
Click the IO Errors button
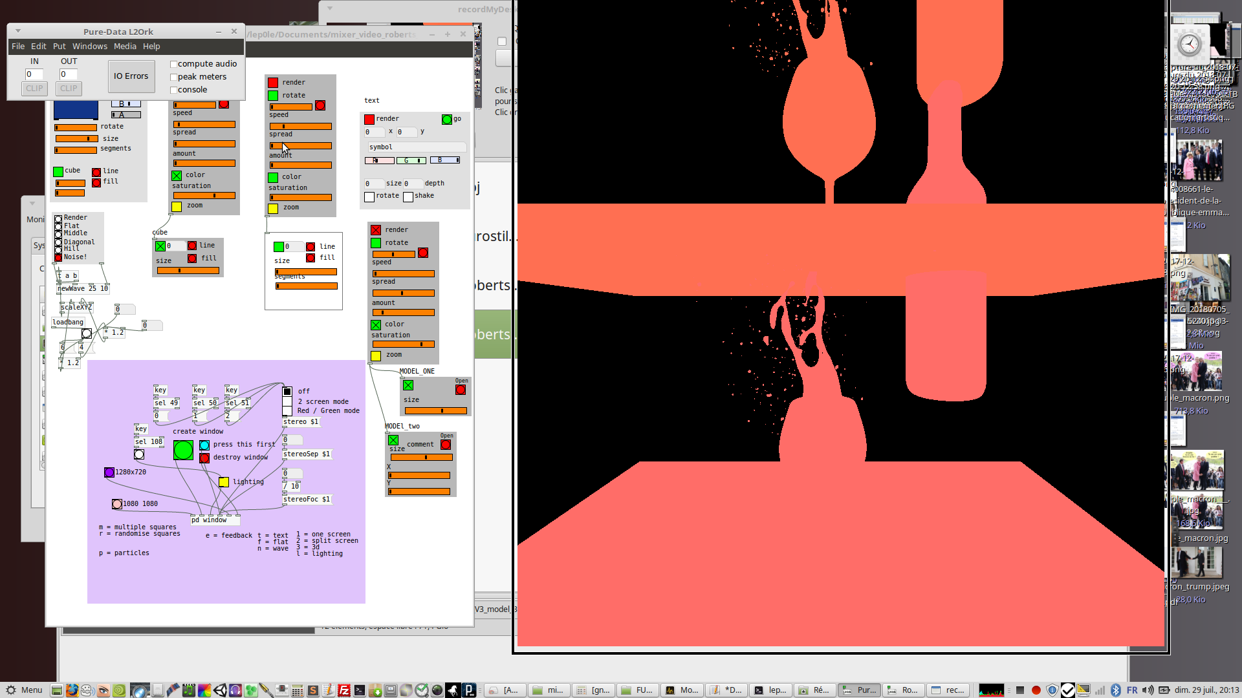[x=131, y=76]
